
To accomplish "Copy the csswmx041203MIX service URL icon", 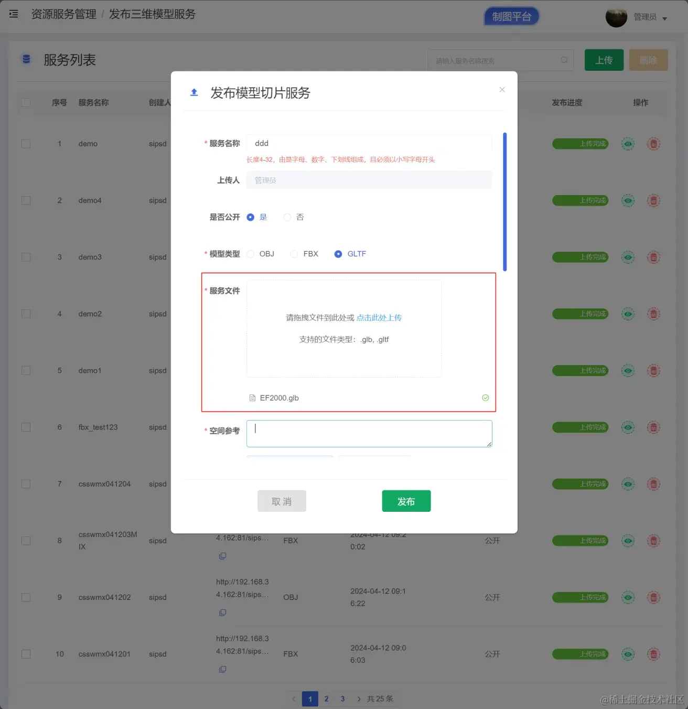I will click(x=222, y=556).
